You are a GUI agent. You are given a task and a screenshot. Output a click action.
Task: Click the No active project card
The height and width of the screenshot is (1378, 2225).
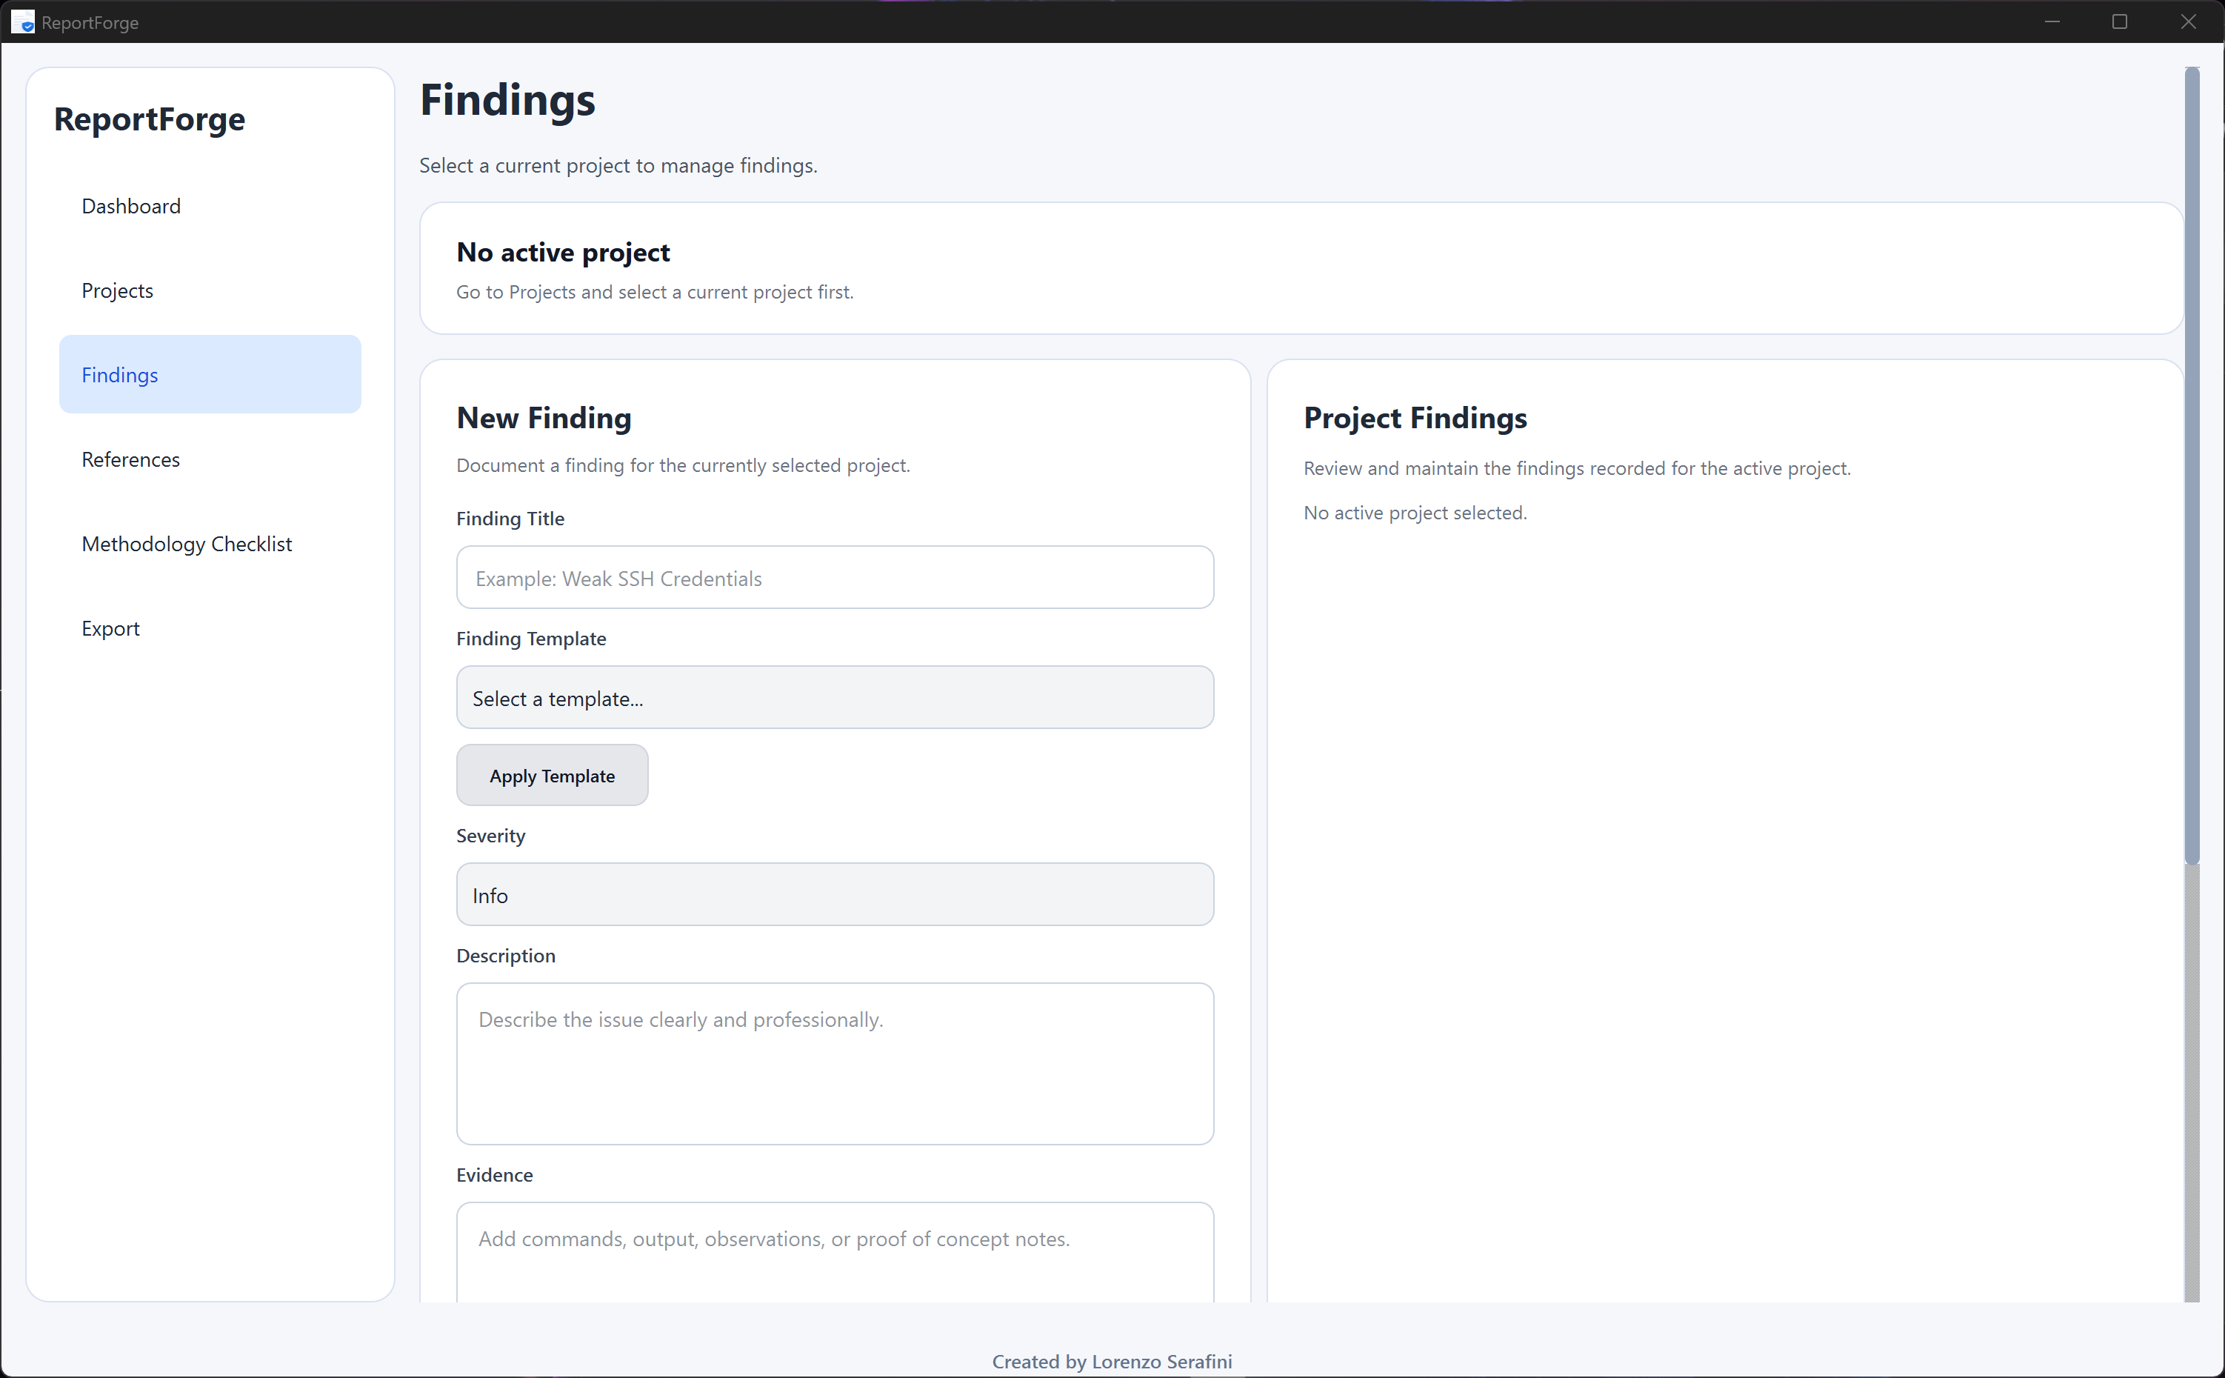click(1300, 269)
